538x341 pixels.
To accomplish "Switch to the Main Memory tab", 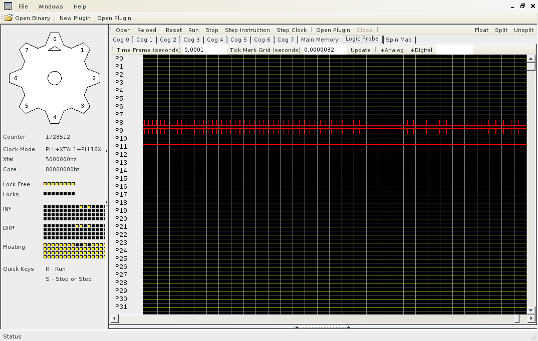I will (320, 40).
